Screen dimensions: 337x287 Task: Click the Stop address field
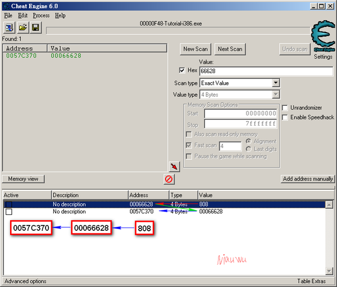point(240,124)
